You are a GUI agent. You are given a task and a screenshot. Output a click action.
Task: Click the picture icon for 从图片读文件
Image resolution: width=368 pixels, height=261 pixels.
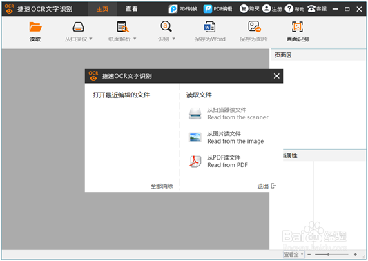click(195, 137)
